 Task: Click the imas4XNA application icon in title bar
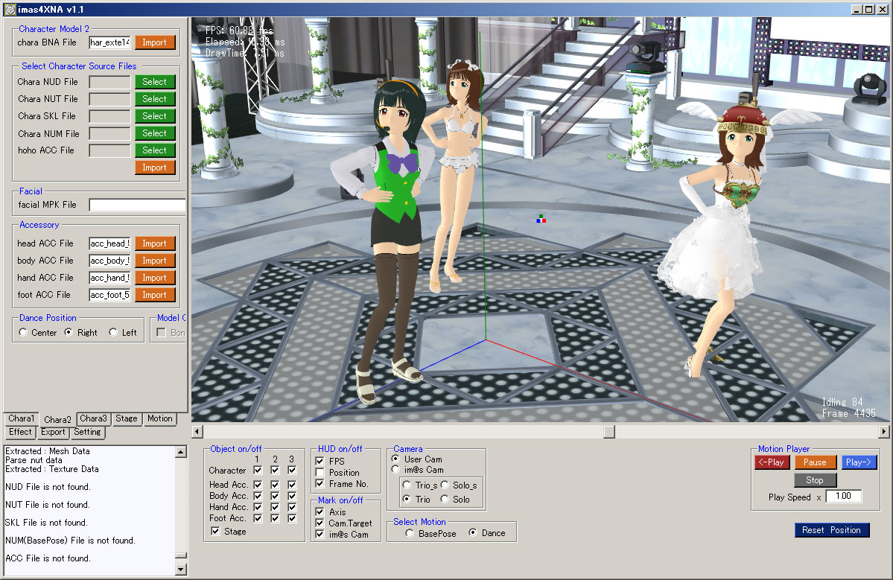(10, 9)
